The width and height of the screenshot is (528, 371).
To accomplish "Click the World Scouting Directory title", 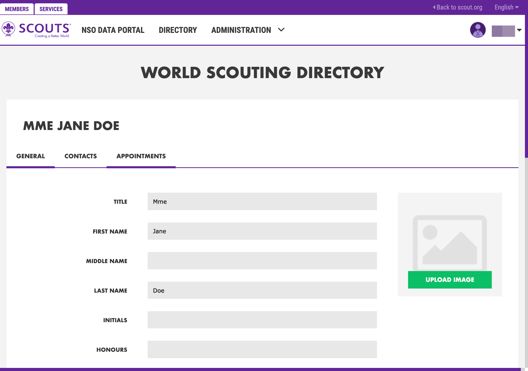I will (x=262, y=72).
